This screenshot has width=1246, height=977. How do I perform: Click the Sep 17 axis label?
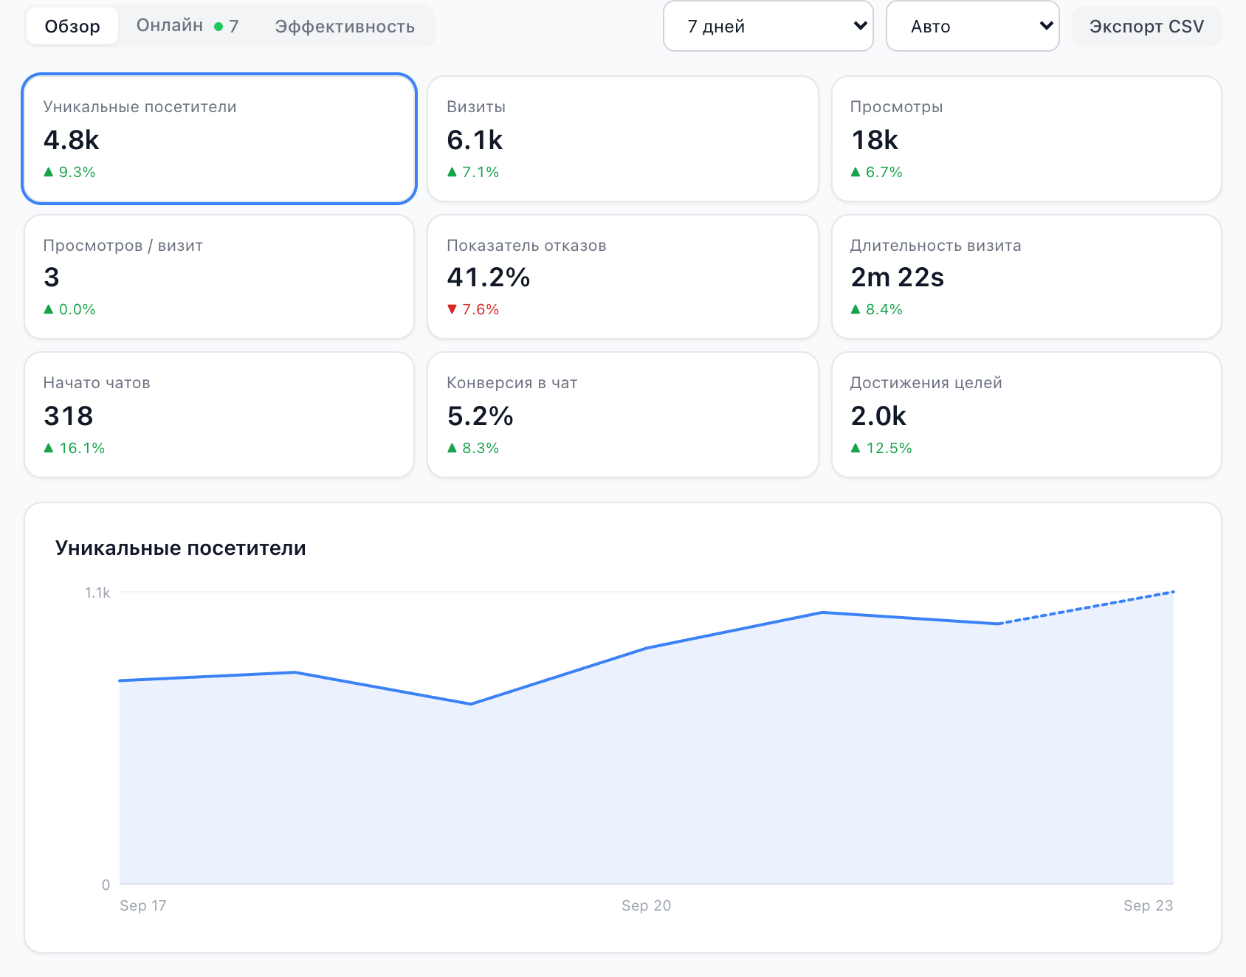[143, 905]
